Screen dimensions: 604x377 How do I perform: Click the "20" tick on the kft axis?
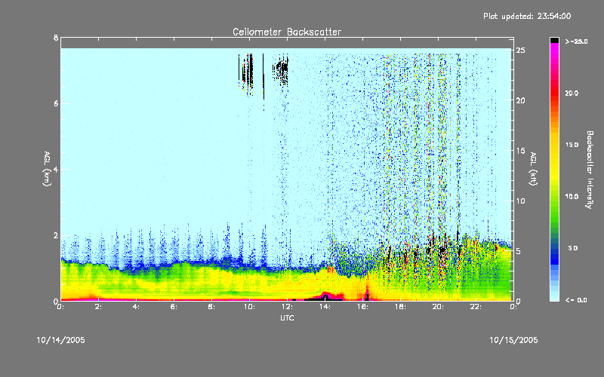click(520, 100)
